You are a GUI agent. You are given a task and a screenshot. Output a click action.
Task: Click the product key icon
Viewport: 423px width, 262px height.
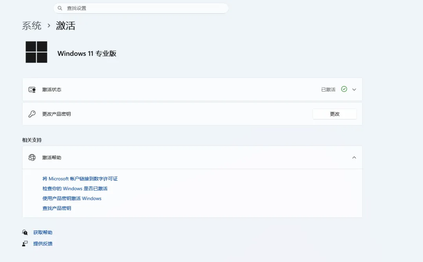32,114
